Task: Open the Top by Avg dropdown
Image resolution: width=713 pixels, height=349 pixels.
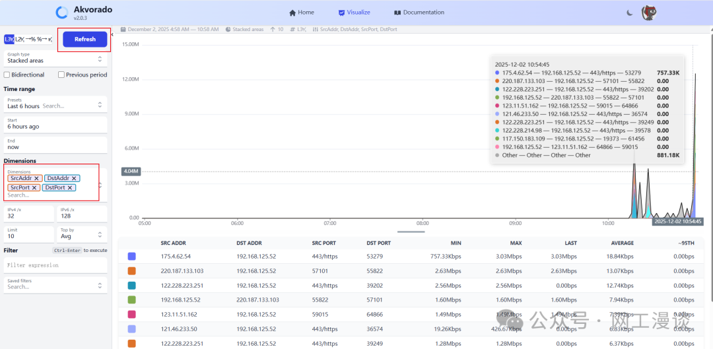Action: point(82,234)
